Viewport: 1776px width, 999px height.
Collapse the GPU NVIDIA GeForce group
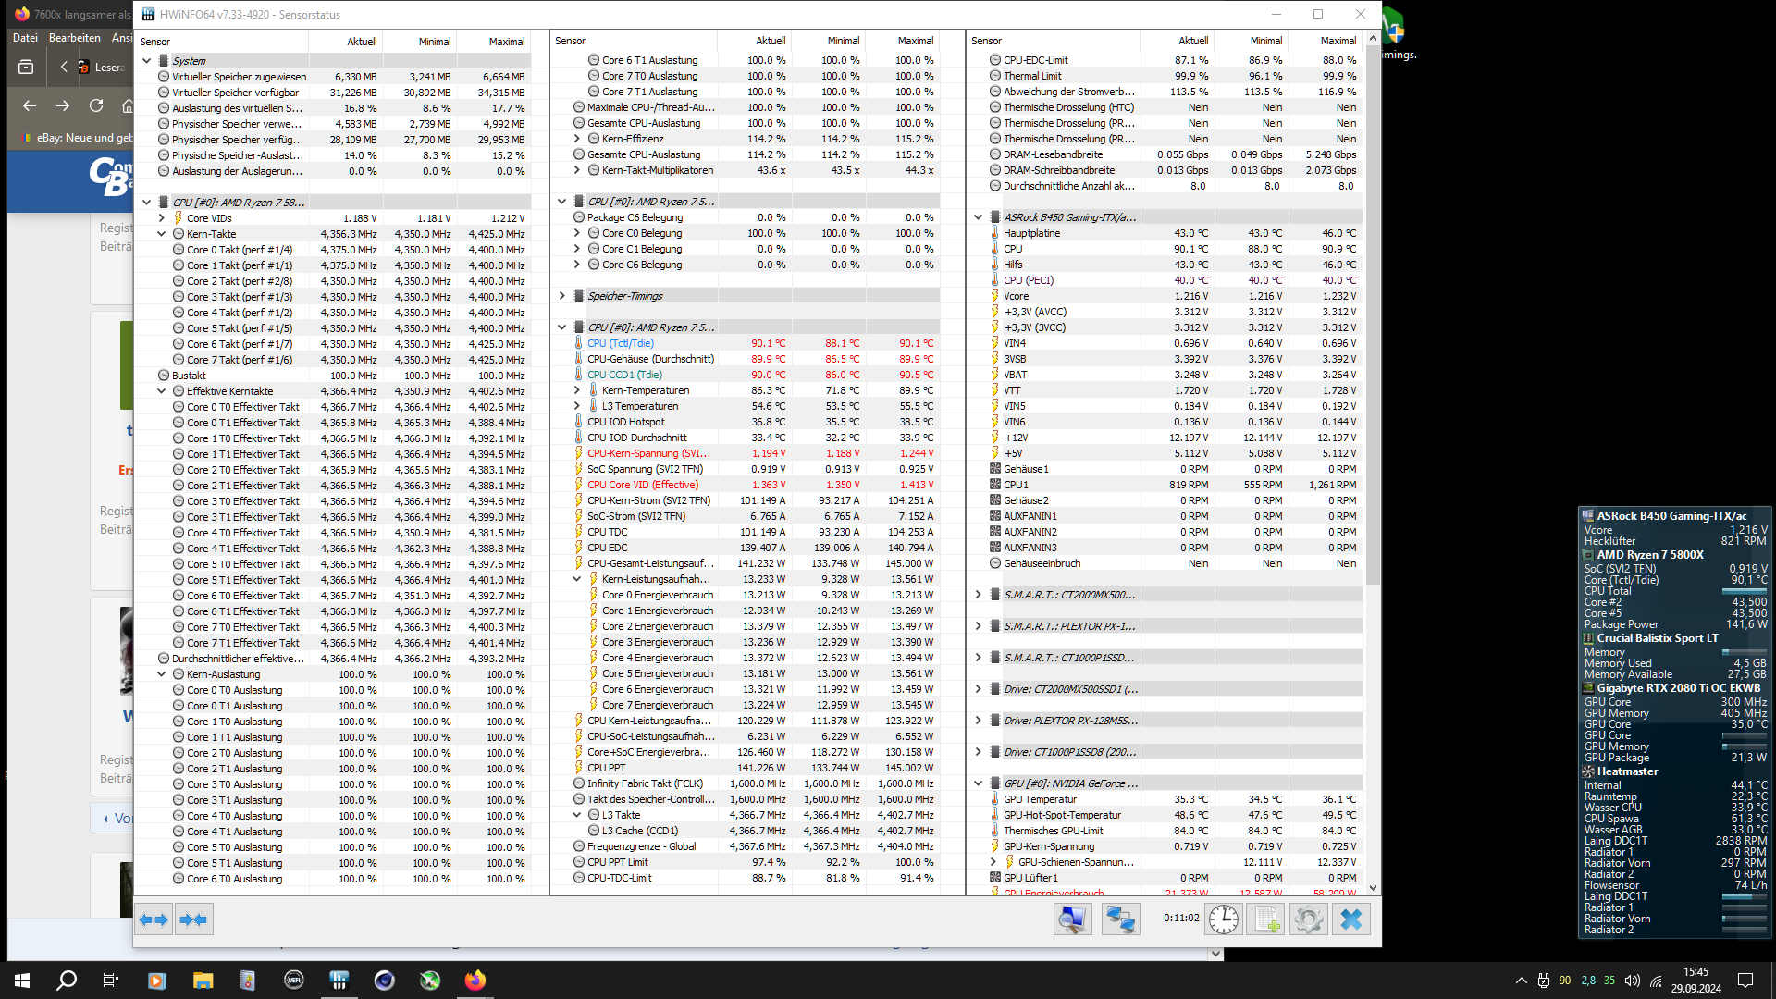(978, 783)
